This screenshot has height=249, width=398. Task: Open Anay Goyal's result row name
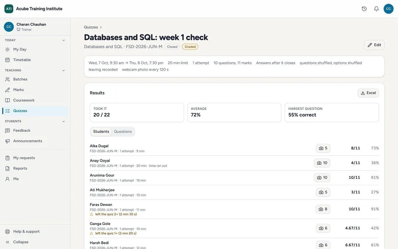(100, 160)
